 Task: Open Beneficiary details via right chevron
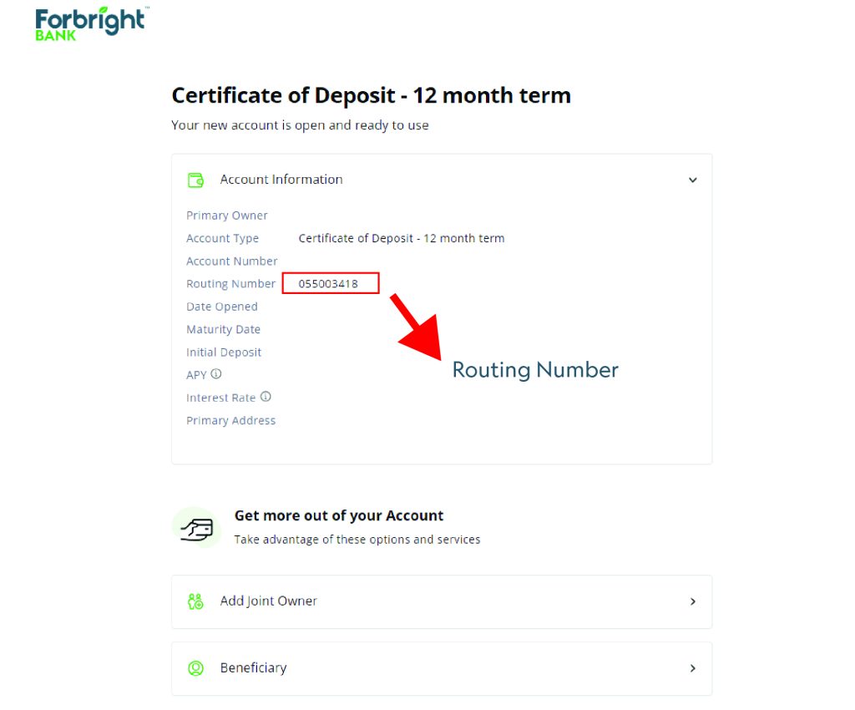point(692,667)
